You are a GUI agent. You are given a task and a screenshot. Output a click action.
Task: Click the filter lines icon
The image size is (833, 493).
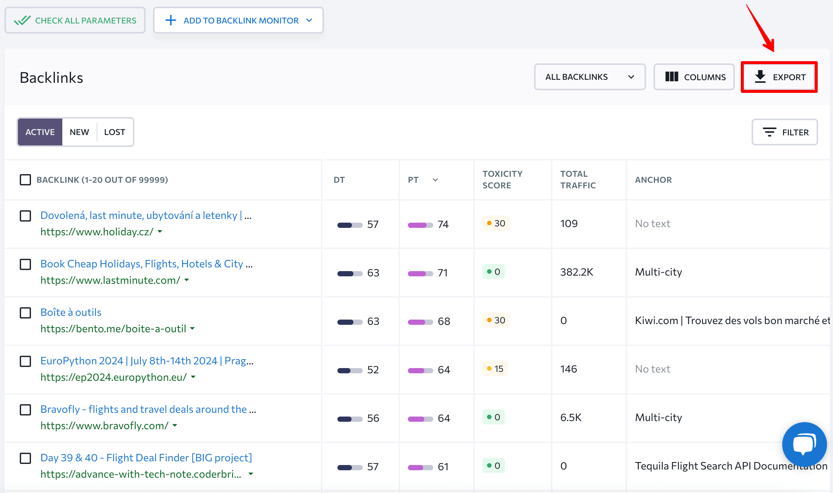[x=770, y=132]
